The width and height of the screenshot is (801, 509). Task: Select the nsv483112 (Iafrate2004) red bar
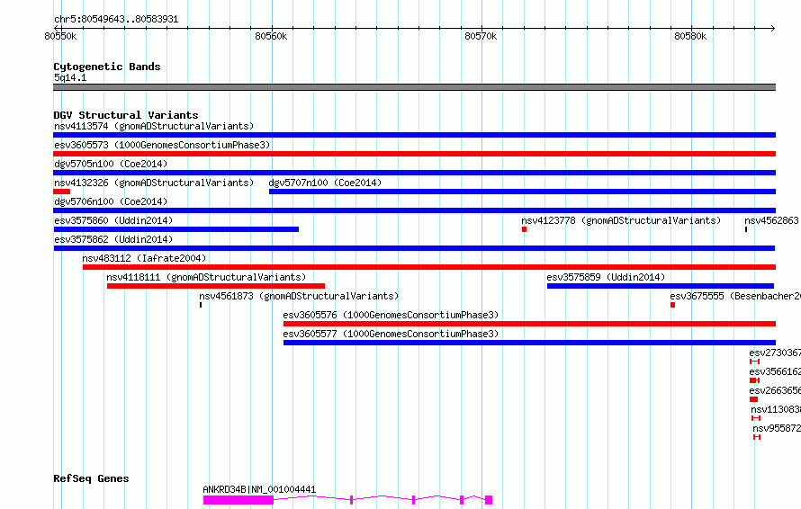click(429, 267)
